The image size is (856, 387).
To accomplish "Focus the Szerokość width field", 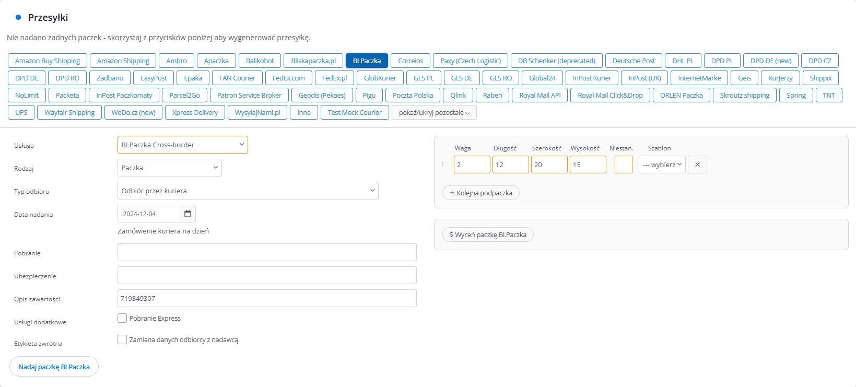I will 549,165.
